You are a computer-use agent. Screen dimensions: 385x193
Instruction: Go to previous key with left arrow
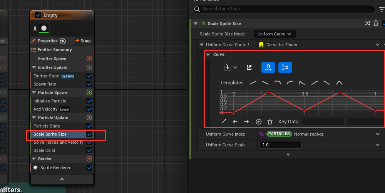point(235,121)
